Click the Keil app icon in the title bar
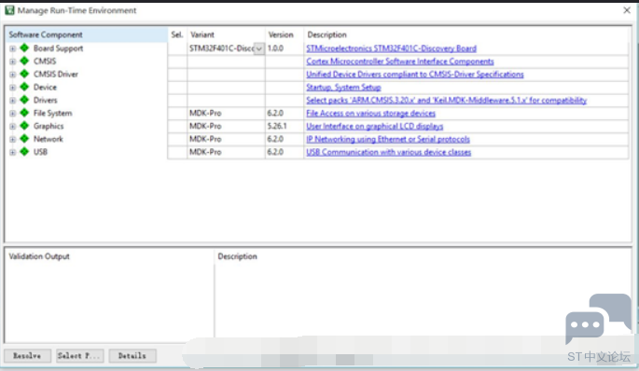The image size is (639, 371). [x=9, y=10]
